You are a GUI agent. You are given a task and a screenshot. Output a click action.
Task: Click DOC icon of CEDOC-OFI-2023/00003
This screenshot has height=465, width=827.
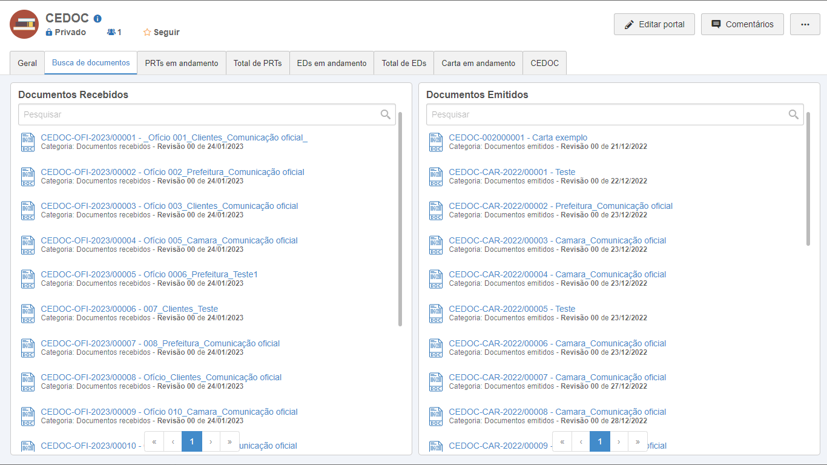tap(28, 211)
